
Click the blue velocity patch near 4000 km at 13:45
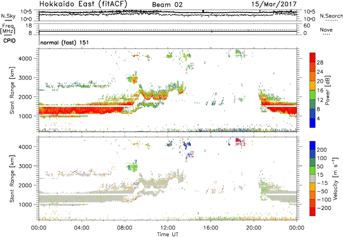[187, 144]
